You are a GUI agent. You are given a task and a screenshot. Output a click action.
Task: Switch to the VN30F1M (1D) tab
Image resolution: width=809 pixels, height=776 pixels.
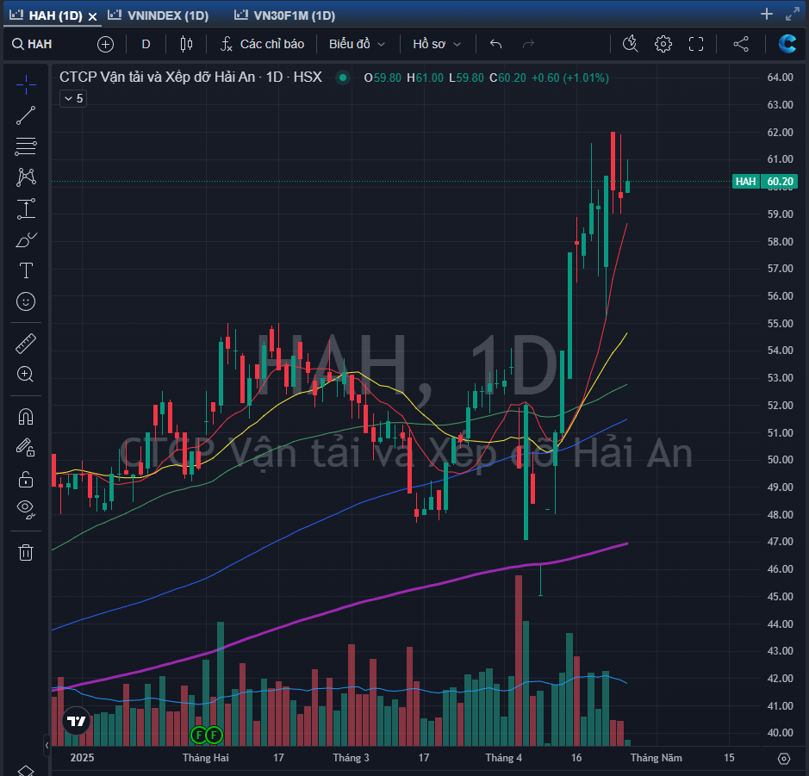pyautogui.click(x=285, y=16)
